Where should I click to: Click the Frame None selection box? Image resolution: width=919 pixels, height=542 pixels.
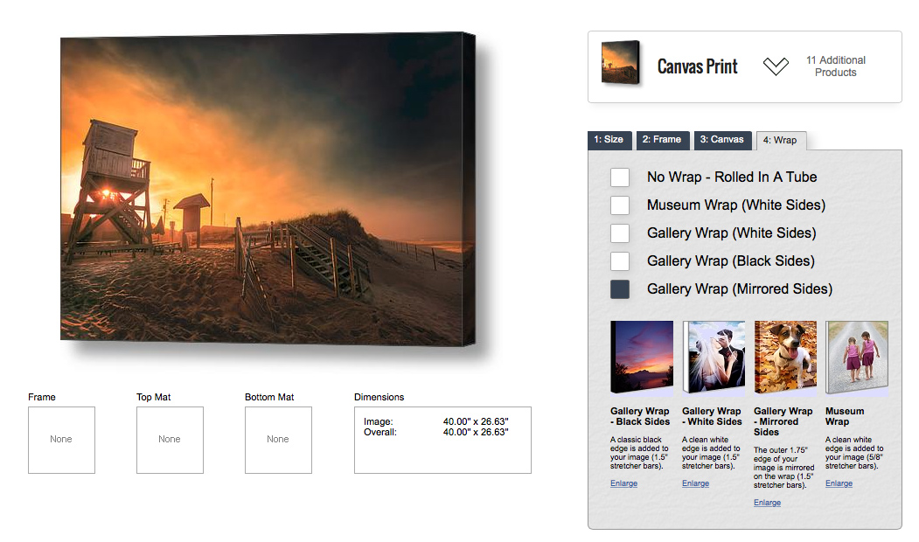[61, 440]
